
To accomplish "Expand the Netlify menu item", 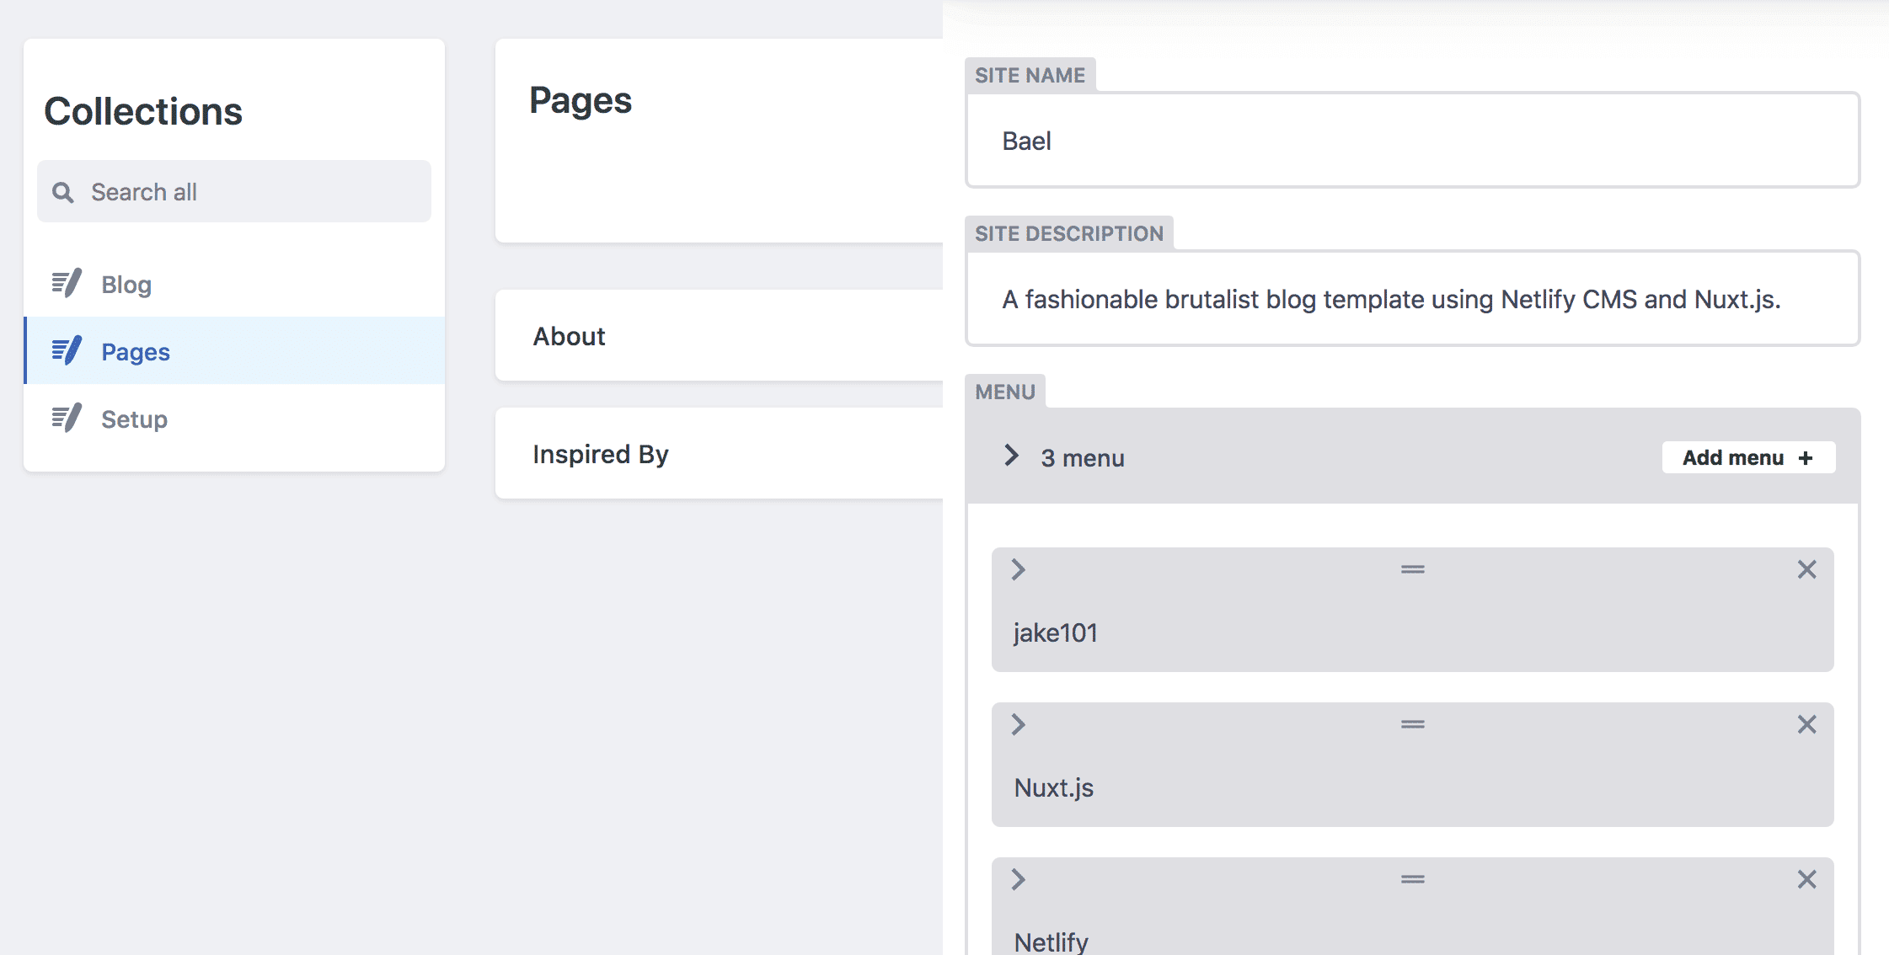I will (1017, 879).
